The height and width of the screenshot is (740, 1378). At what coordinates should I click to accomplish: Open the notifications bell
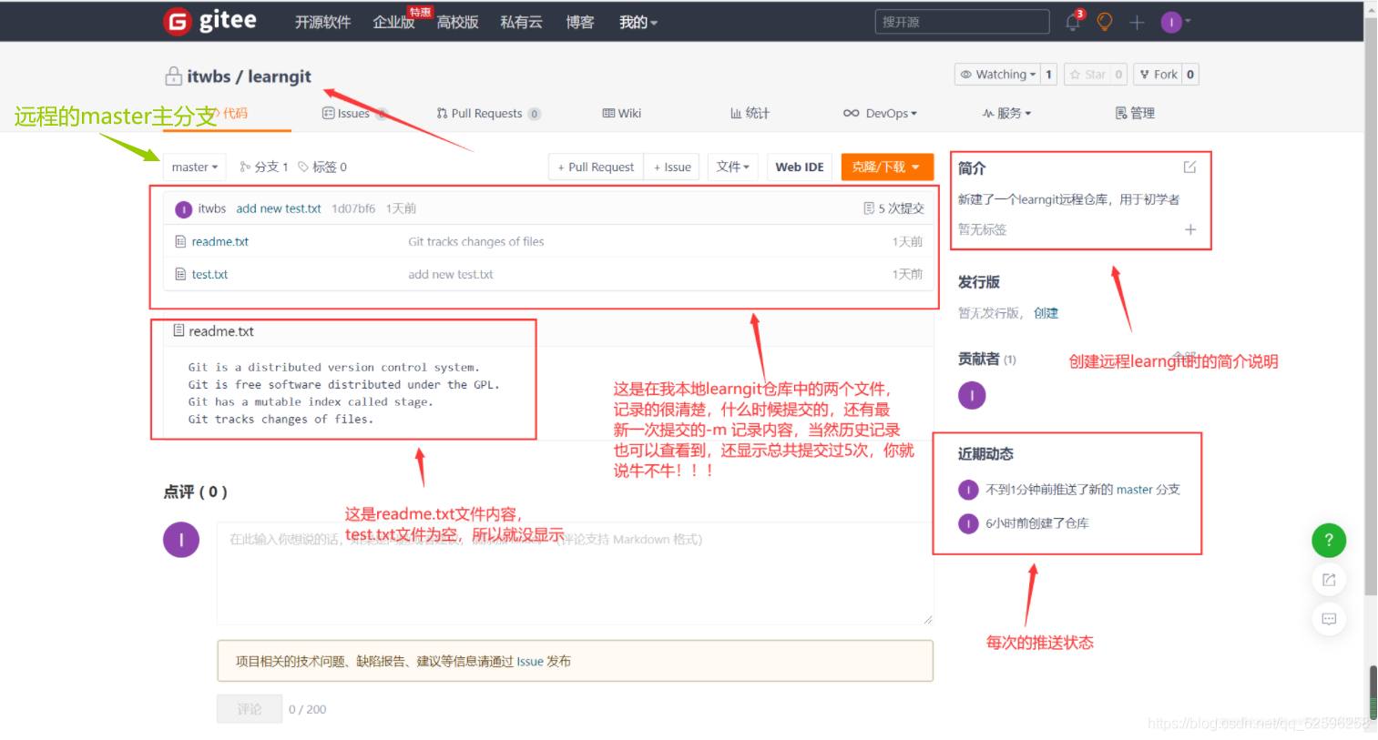(1073, 22)
